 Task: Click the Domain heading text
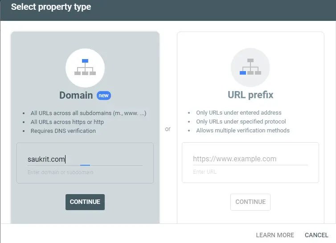pos(76,95)
